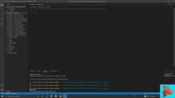Collapse the 1. Introduction folder
This screenshot has width=175, height=98.
(x=11, y=9)
